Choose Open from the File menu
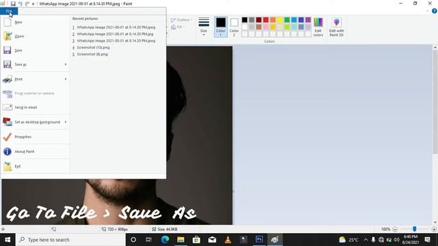This screenshot has width=438, height=246. coord(35,36)
